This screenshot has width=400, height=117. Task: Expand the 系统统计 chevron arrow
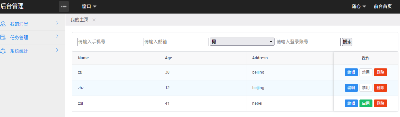pyautogui.click(x=57, y=50)
